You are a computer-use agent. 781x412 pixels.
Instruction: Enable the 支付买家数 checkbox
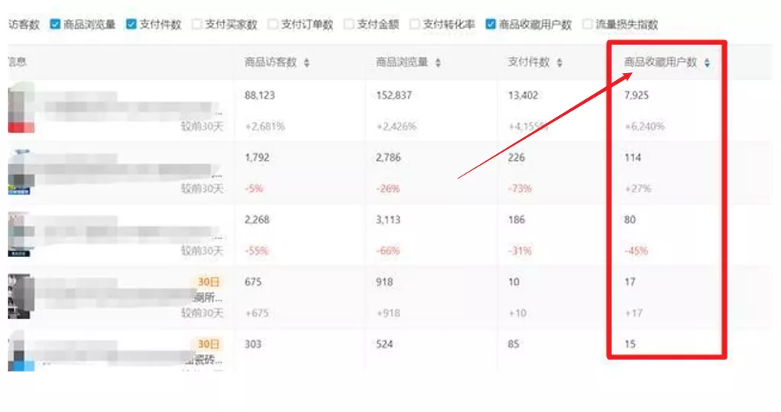pyautogui.click(x=197, y=24)
